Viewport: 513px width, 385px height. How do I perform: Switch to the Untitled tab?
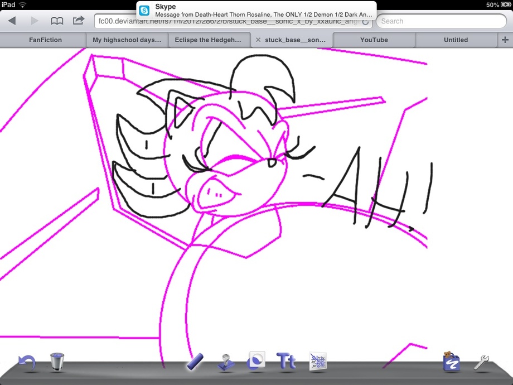(x=456, y=40)
